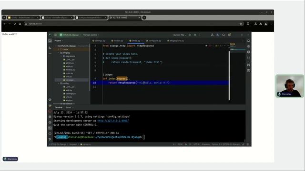
Task: Open Python Packages tool window icon
Action: [x=50, y=117]
